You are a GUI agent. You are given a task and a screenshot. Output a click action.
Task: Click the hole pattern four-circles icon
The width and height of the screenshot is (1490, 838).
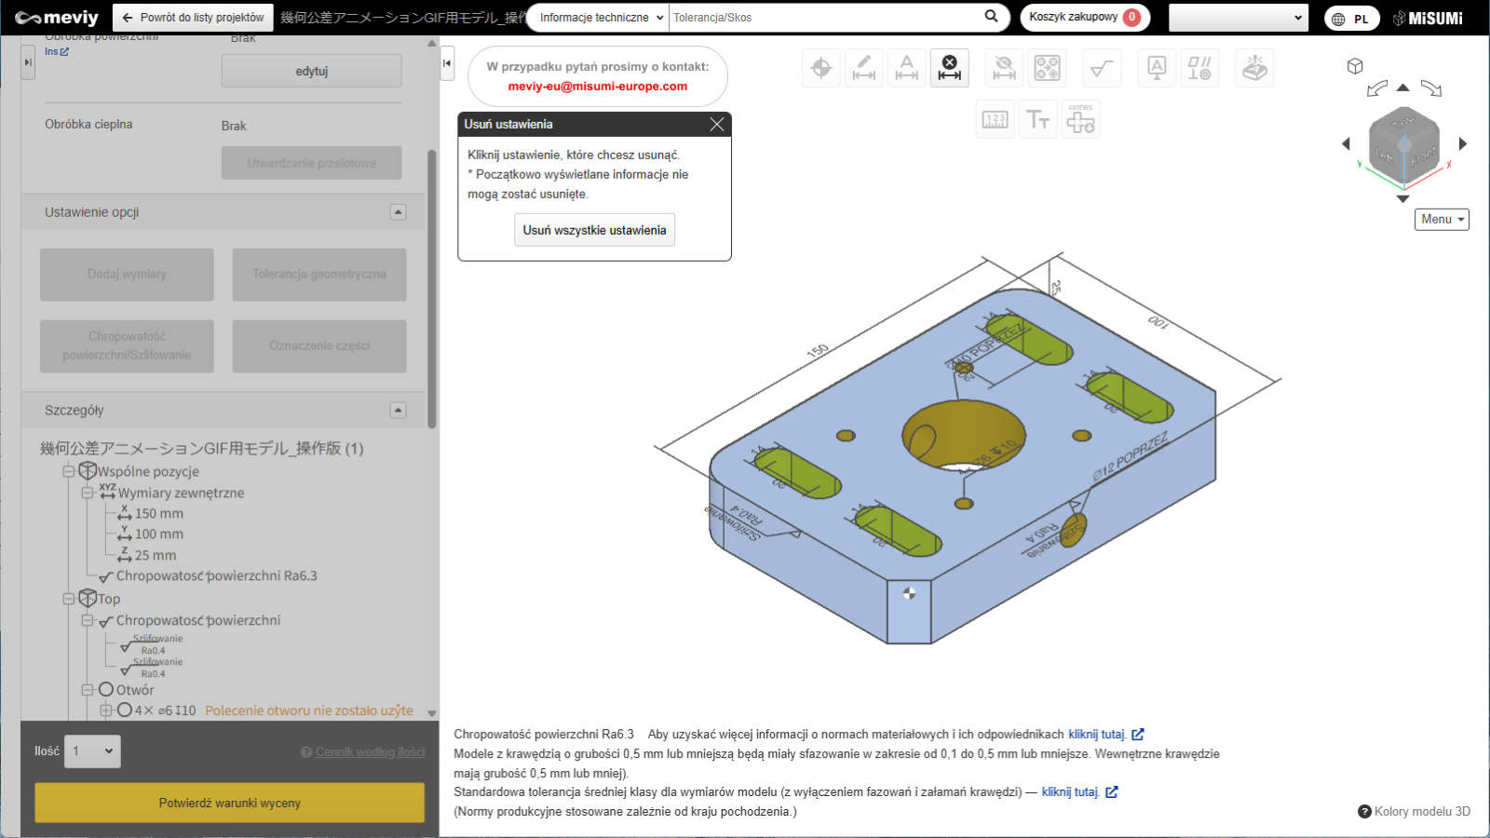[1047, 68]
